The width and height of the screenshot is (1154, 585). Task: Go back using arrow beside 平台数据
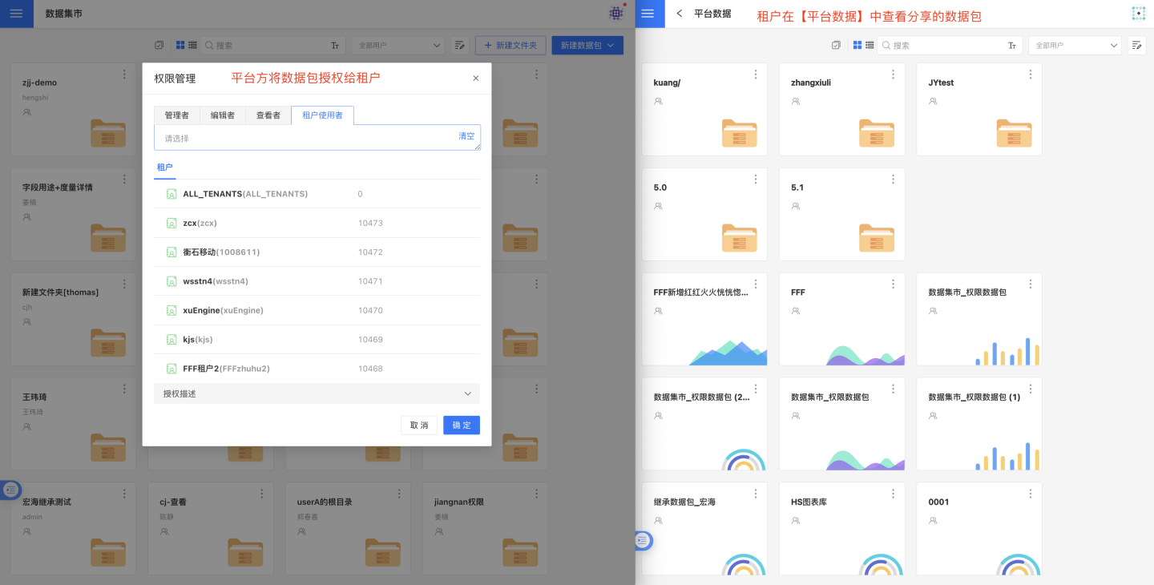680,14
